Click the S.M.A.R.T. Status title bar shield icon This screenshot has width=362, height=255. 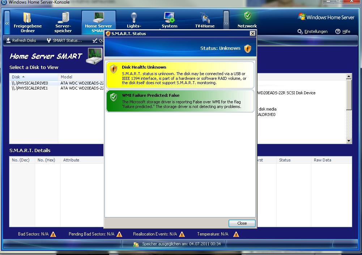click(108, 34)
